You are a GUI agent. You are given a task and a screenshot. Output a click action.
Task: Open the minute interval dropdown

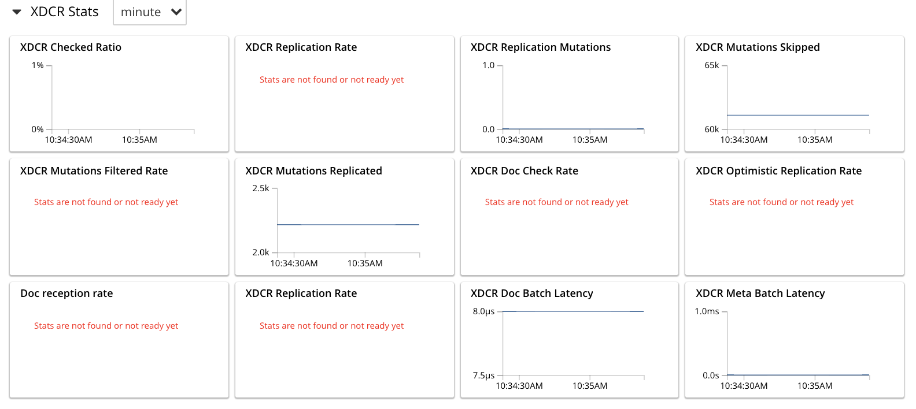(x=150, y=12)
